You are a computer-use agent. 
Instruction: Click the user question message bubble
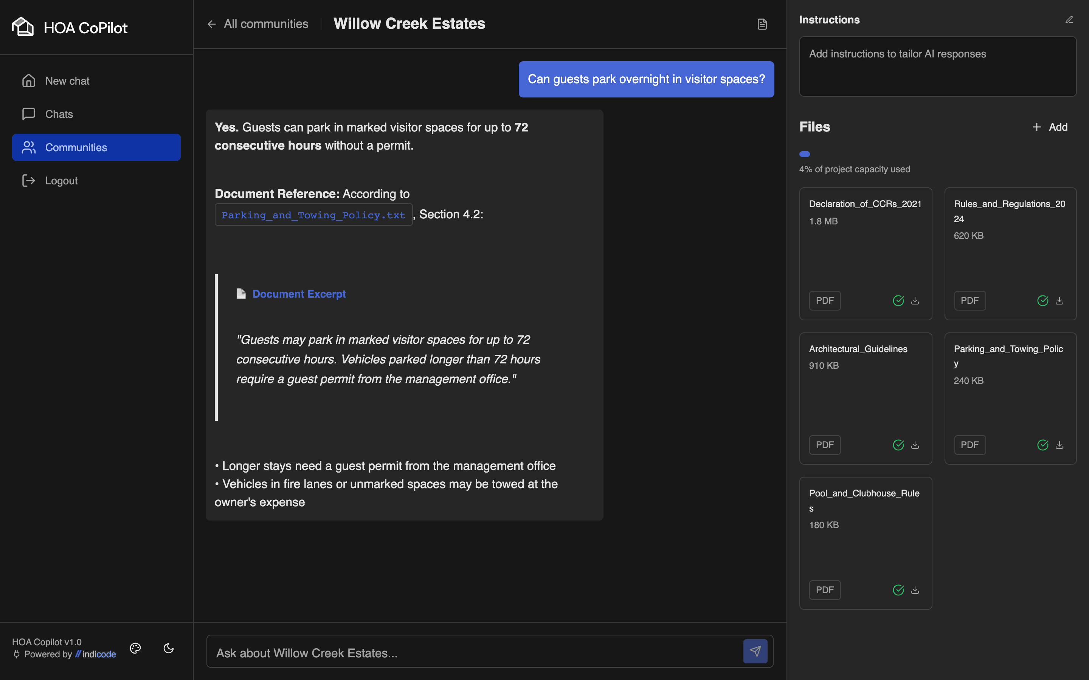[646, 79]
